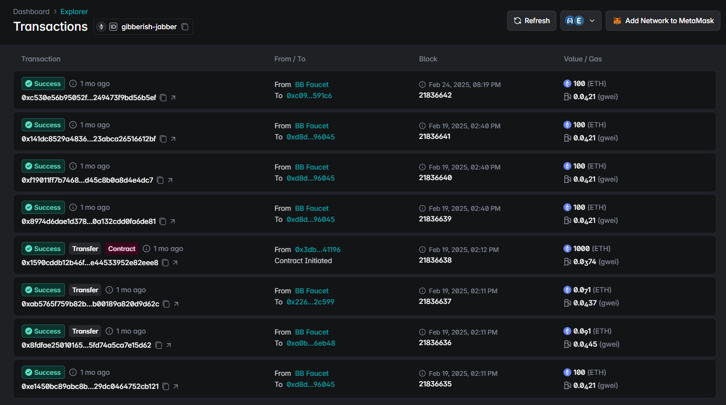Copy transaction hash 0xf19011ff7b7468
Viewport: 726px width, 405px height.
point(160,180)
